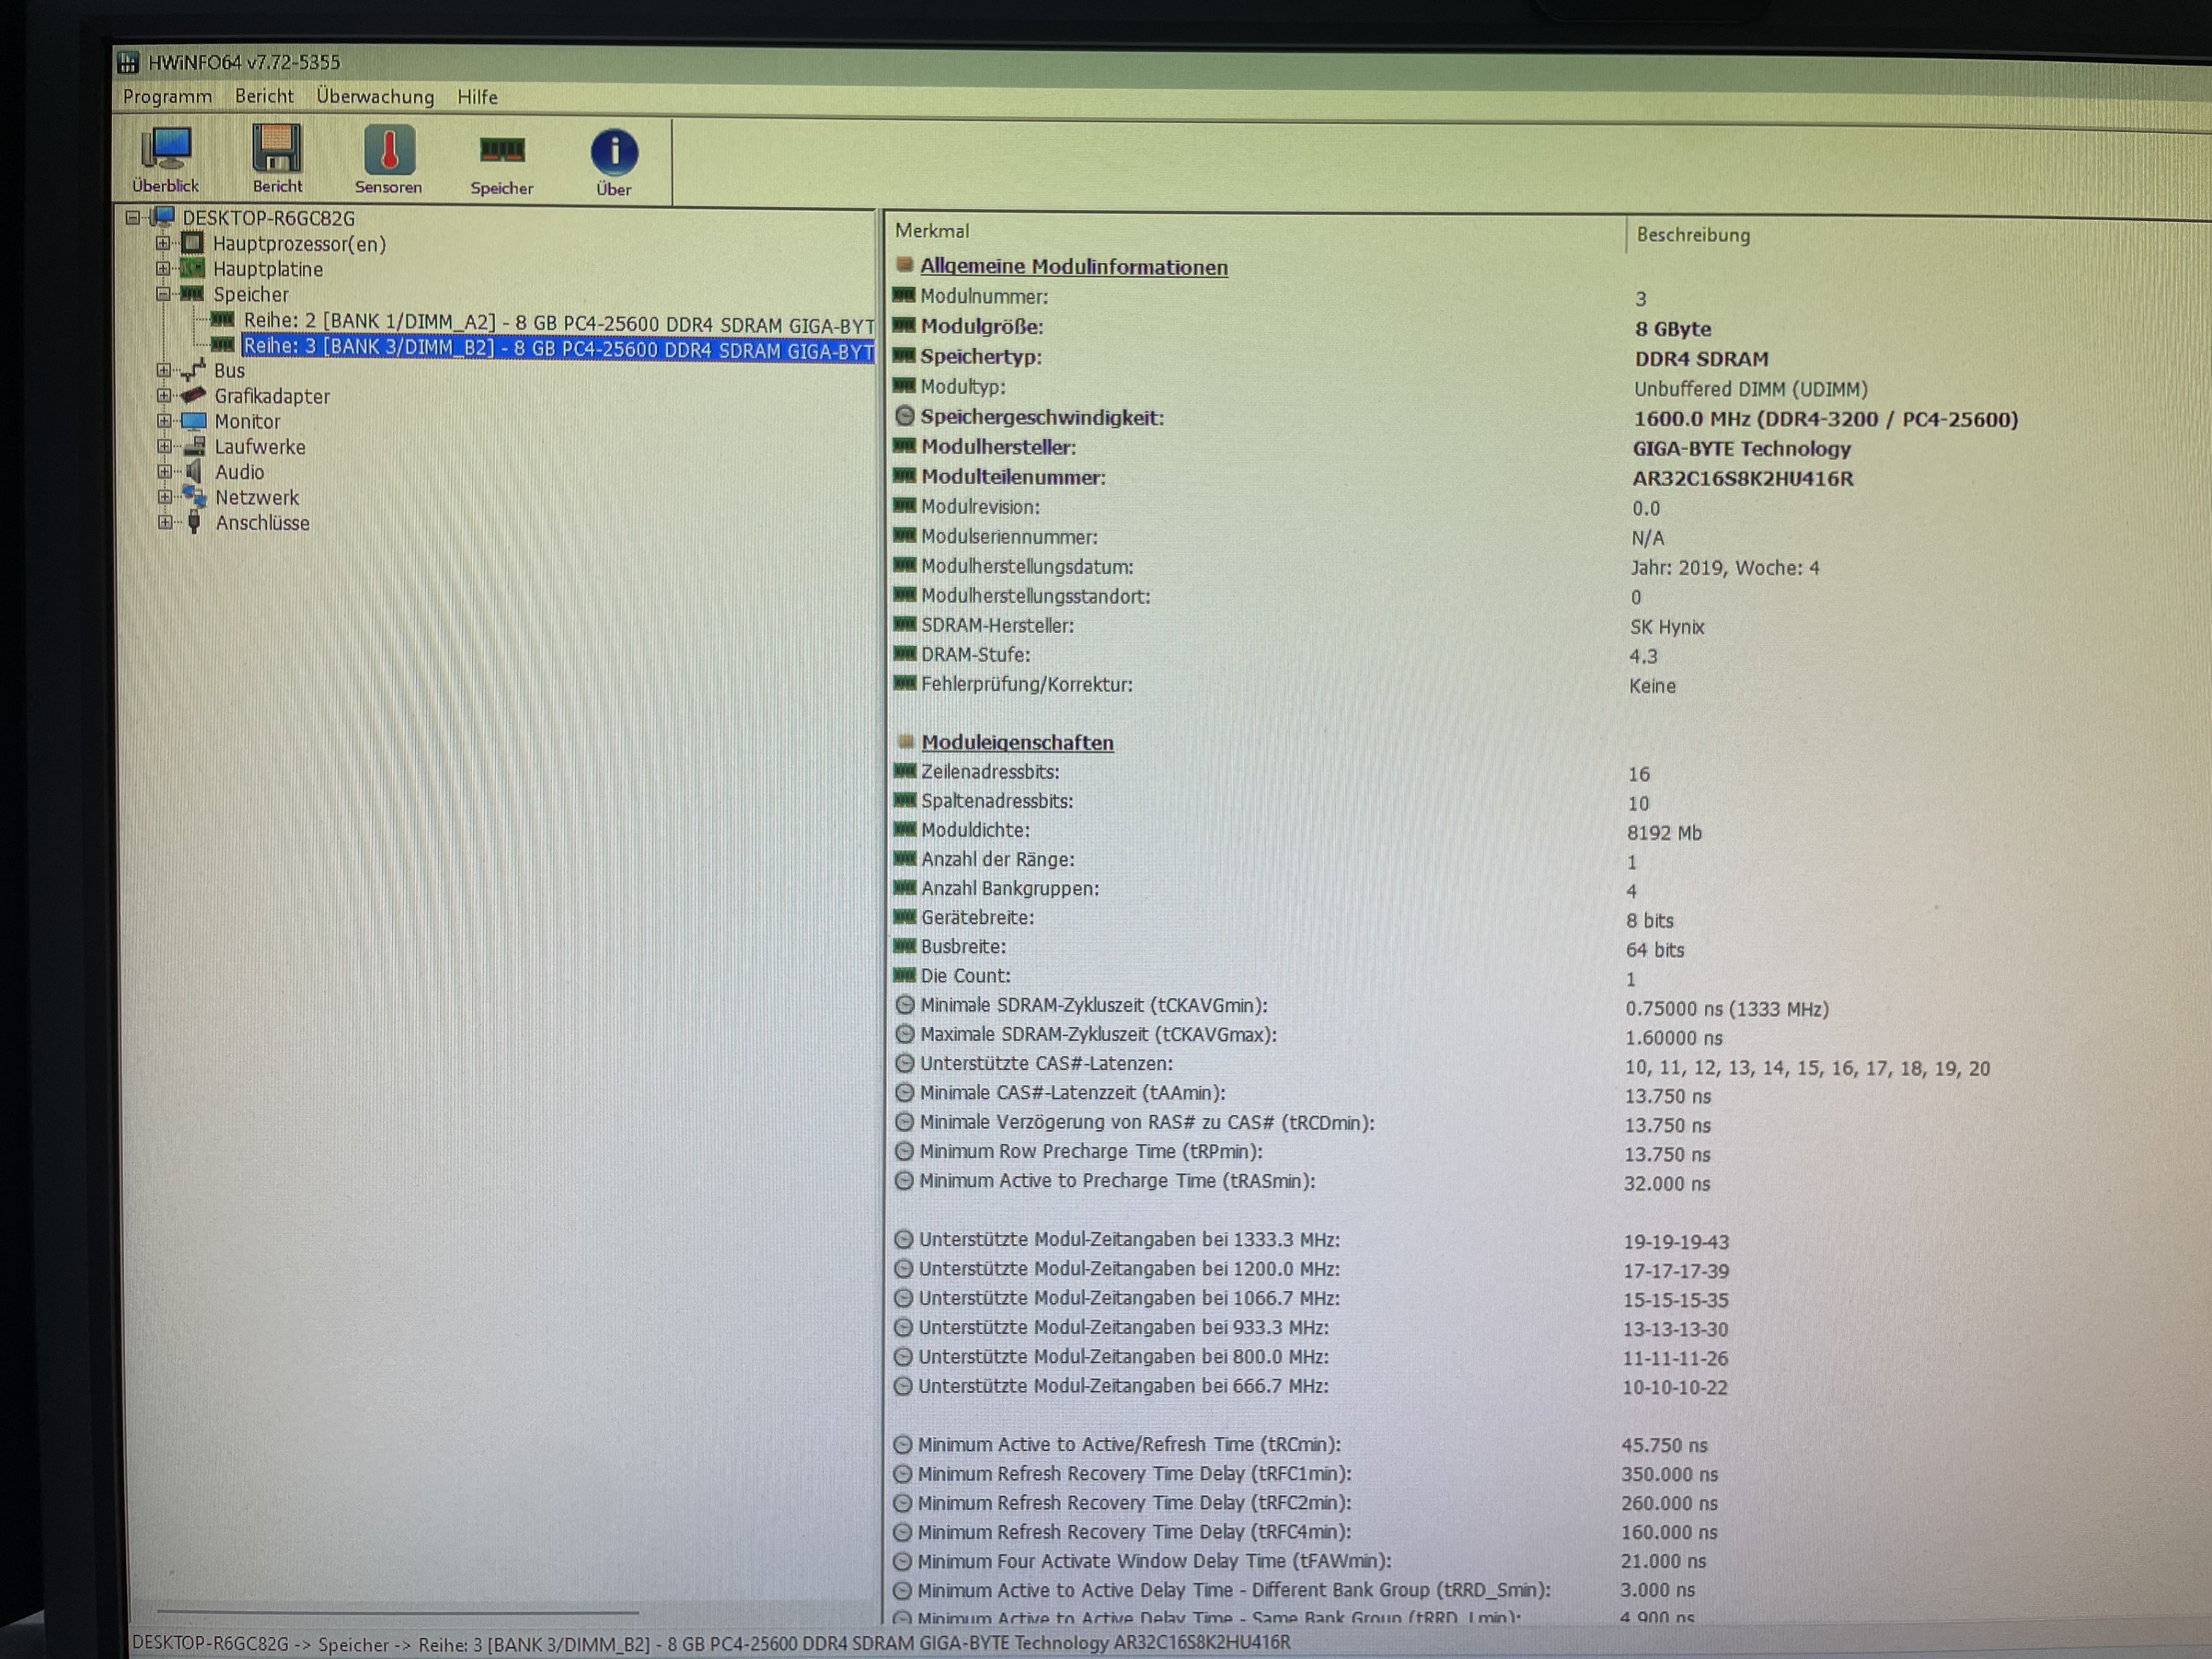Click the Netzwerk tree icon
Image resolution: width=2212 pixels, height=1659 pixels.
click(194, 497)
